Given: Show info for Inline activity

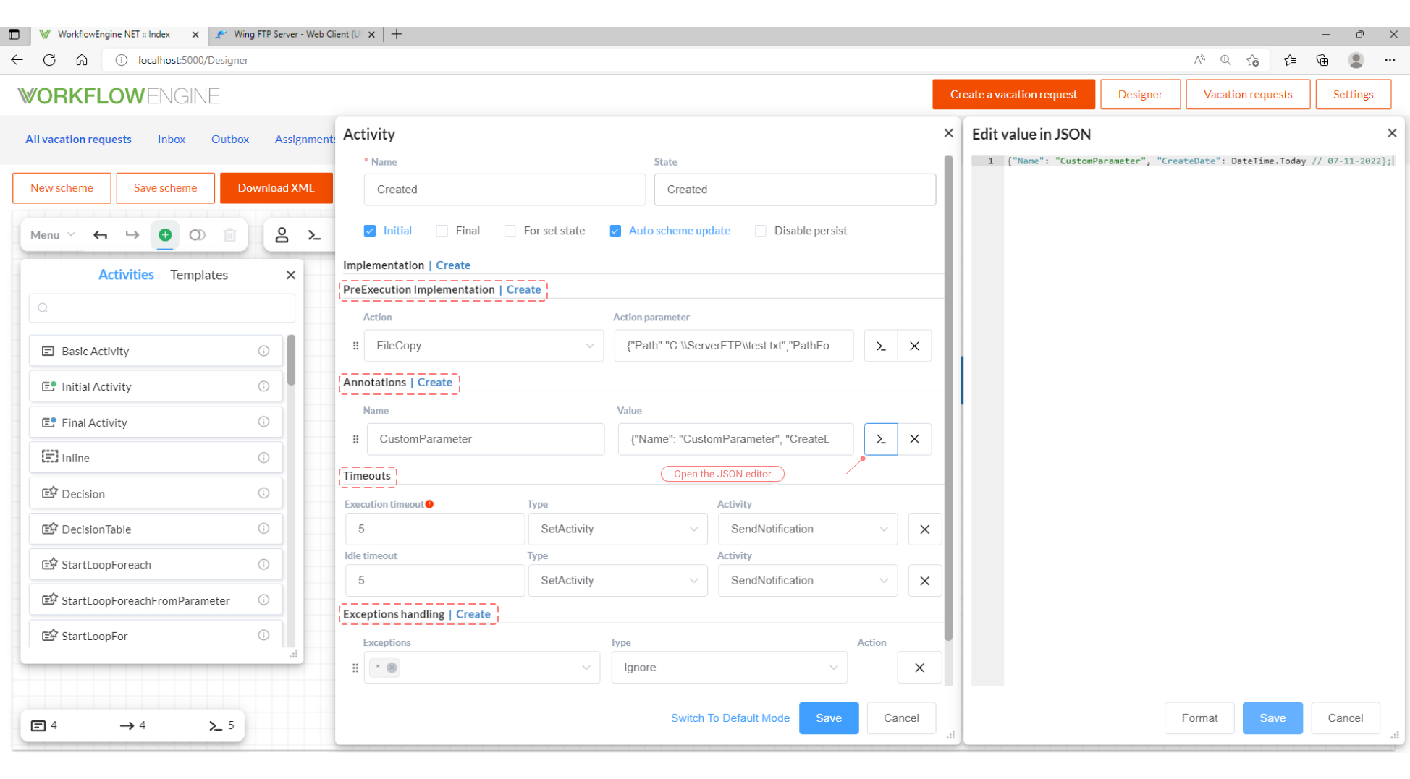Looking at the screenshot, I should pyautogui.click(x=263, y=458).
